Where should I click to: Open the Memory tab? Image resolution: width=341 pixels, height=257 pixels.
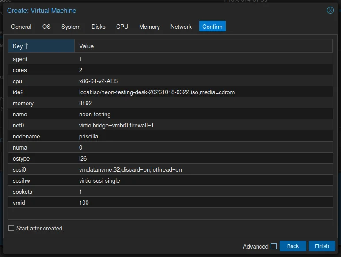click(149, 27)
